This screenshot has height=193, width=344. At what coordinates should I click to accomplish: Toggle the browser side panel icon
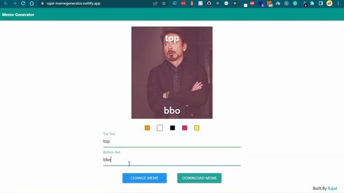[x=321, y=3]
